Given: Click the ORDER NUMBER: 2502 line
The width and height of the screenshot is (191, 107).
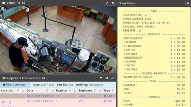Looking at the screenshot, I should coord(137,19).
